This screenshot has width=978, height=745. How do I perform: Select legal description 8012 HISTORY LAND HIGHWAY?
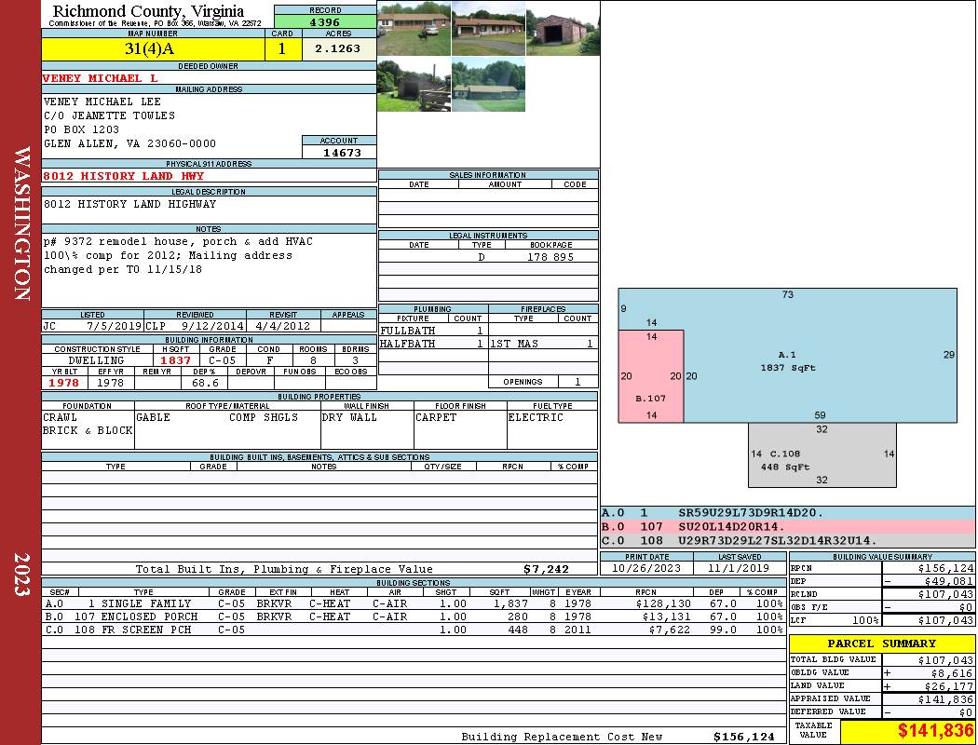129,204
